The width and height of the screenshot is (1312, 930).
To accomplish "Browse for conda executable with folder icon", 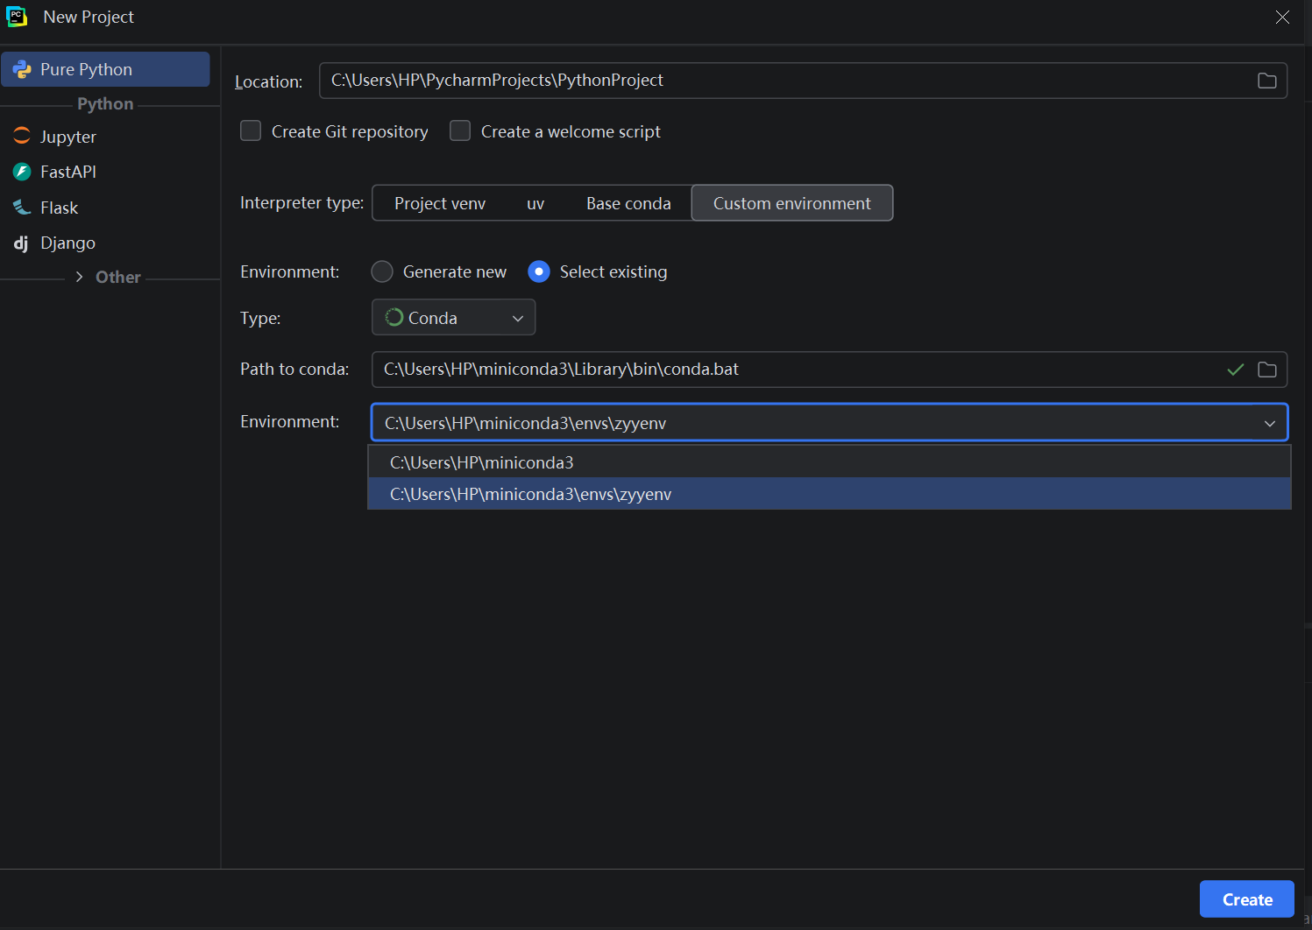I will [1267, 370].
